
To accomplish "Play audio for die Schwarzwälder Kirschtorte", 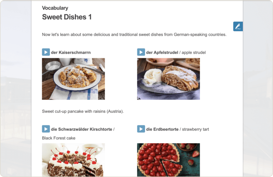I will (46, 129).
